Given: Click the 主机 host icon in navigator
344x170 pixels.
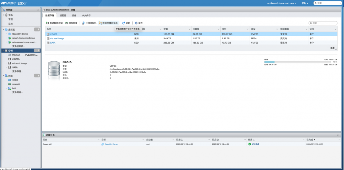Looking at the screenshot, I should [6, 15].
